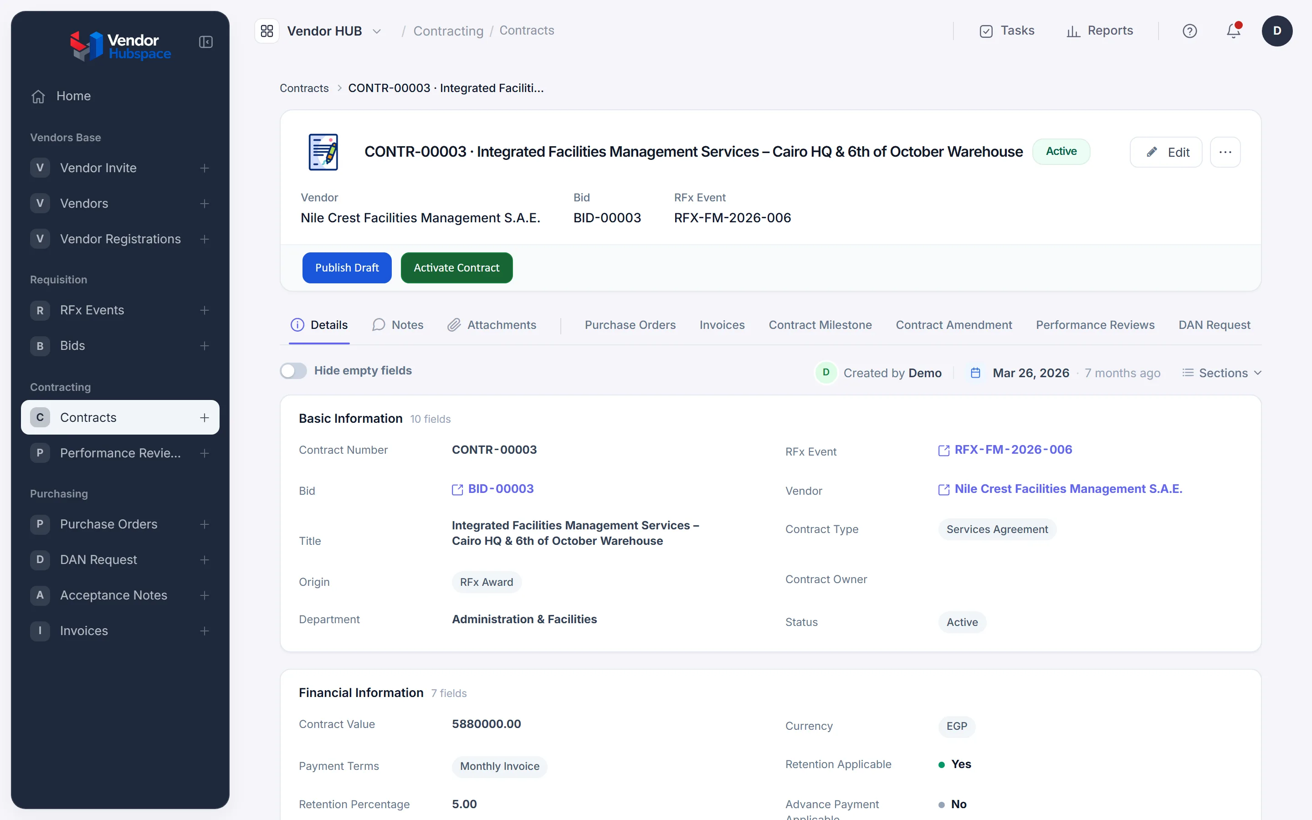
Task: Add new Acceptance Notes plus icon
Action: pos(205,595)
